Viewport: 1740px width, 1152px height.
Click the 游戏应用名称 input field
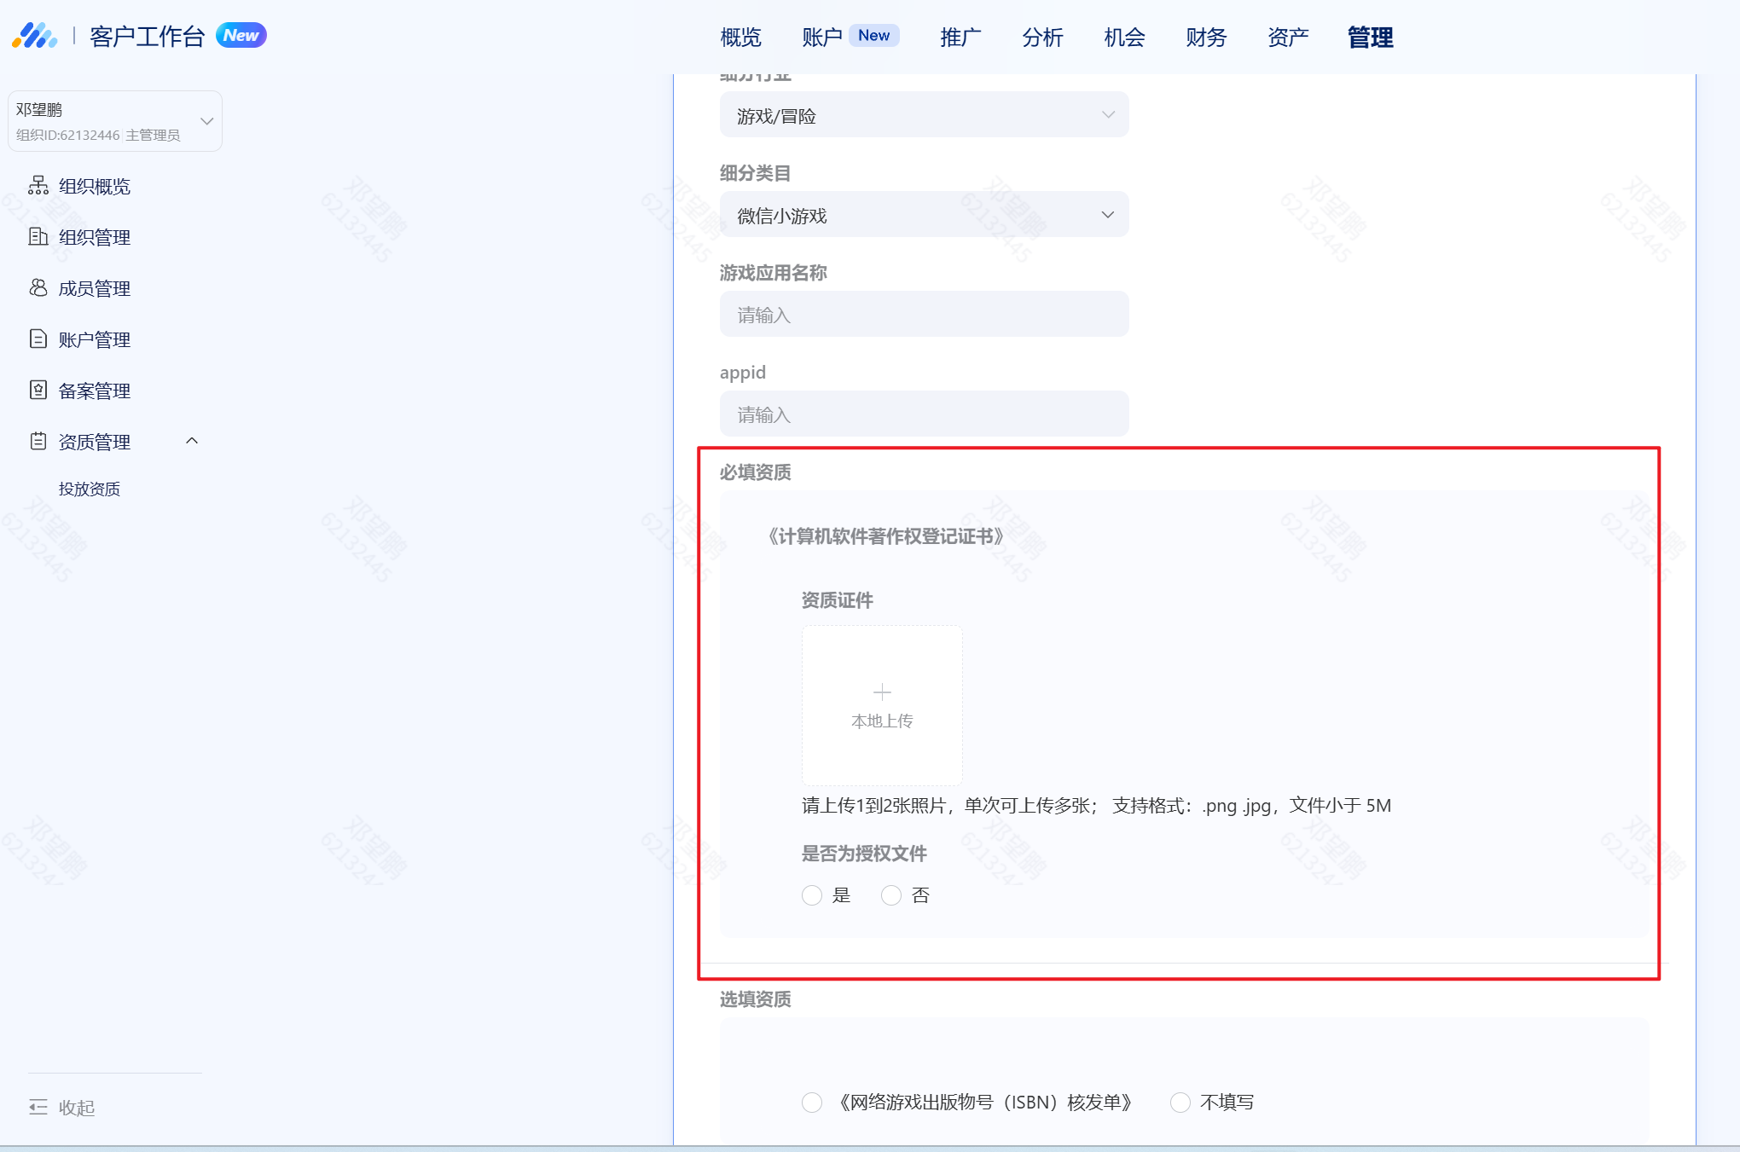[x=924, y=315]
